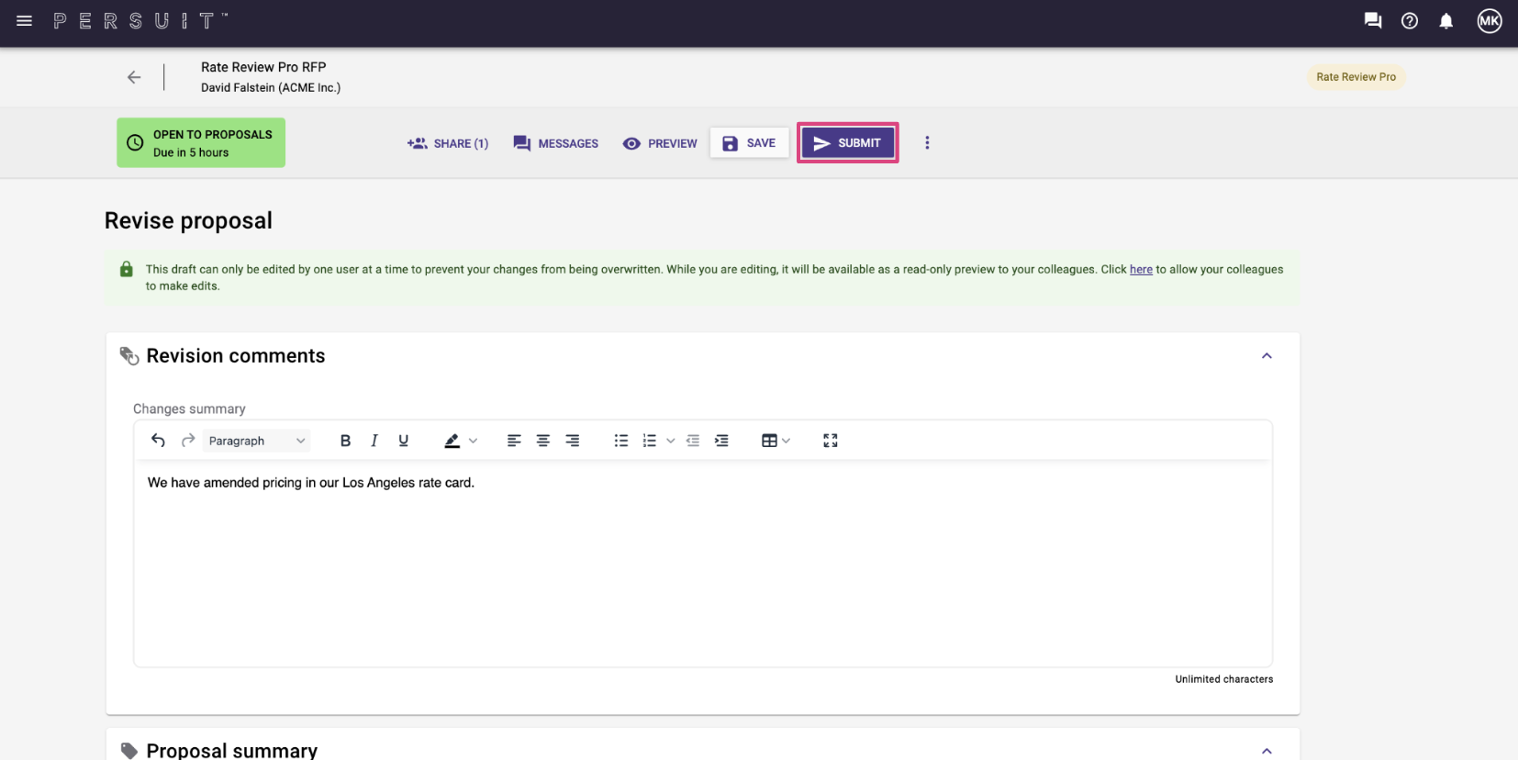Insert a table

point(769,441)
